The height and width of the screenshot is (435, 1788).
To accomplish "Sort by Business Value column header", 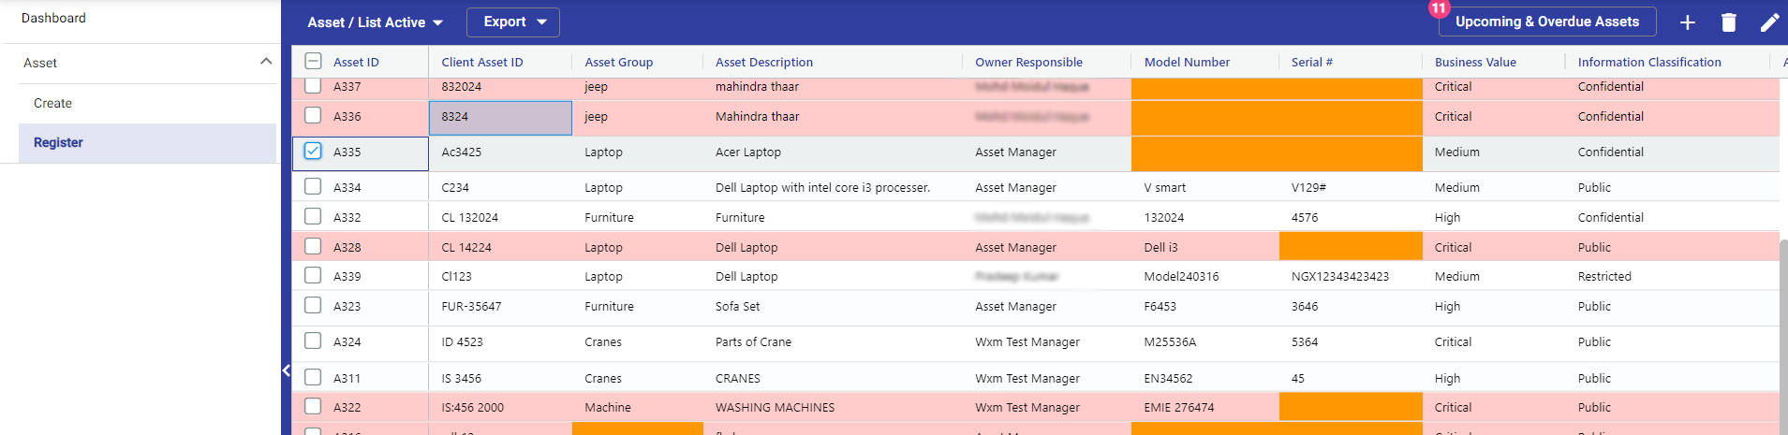I will click(x=1474, y=62).
